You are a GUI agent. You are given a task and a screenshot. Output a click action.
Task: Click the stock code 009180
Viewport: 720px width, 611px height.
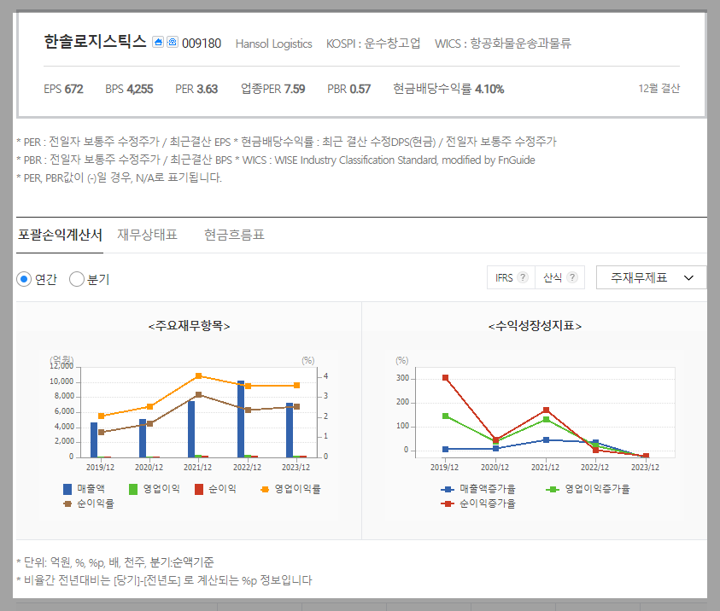click(x=202, y=44)
